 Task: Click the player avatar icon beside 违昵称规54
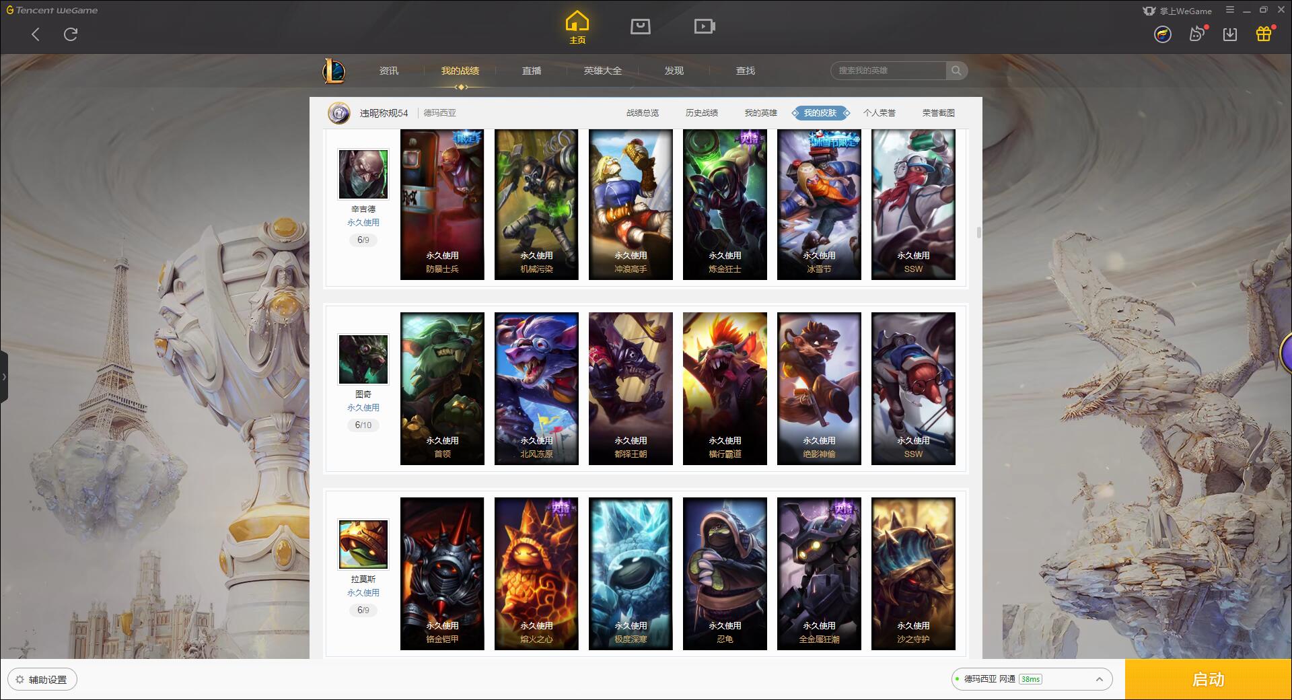[x=339, y=113]
